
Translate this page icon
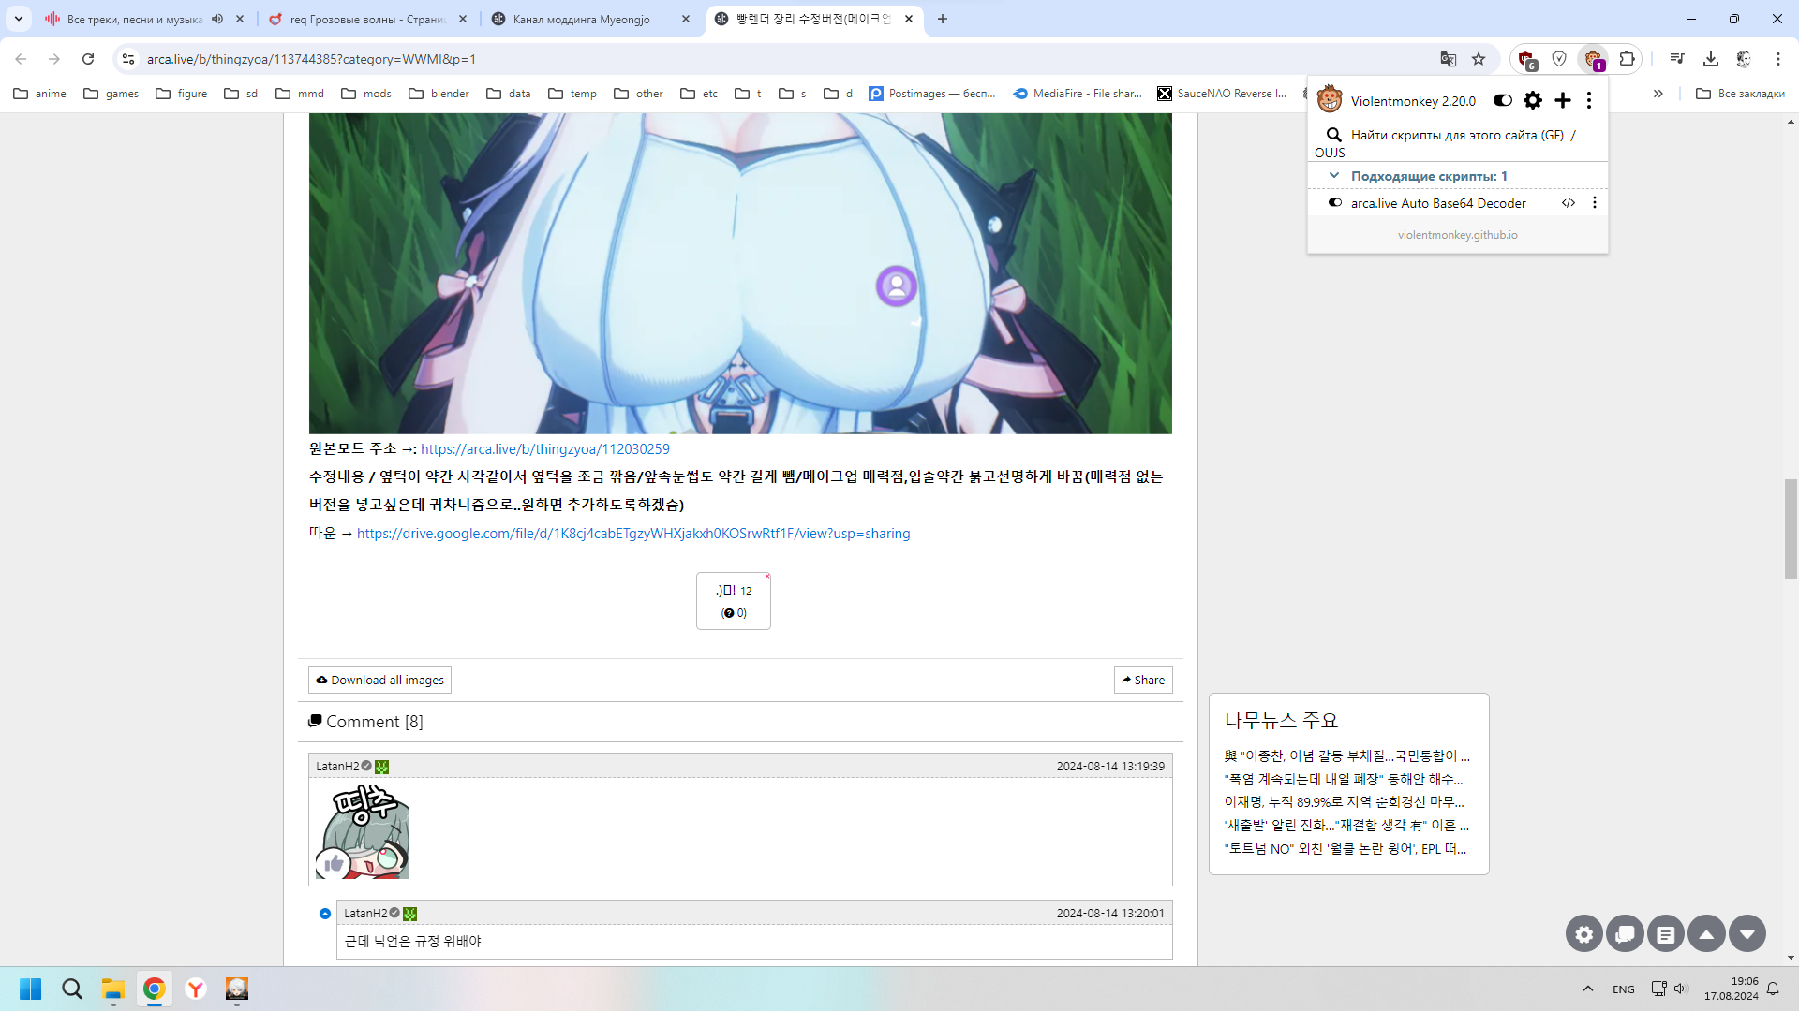[1448, 59]
